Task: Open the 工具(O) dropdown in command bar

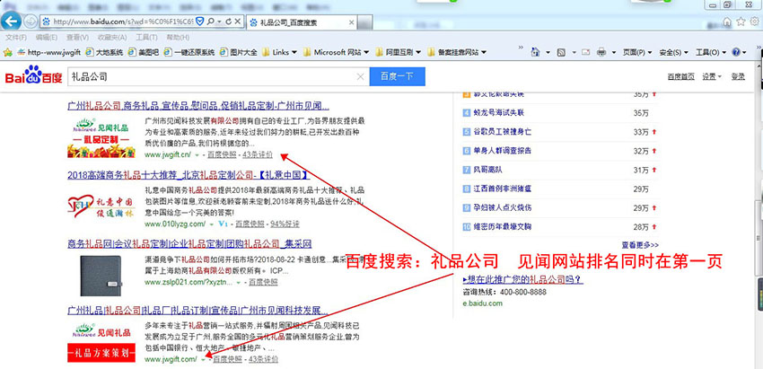Action: [710, 52]
